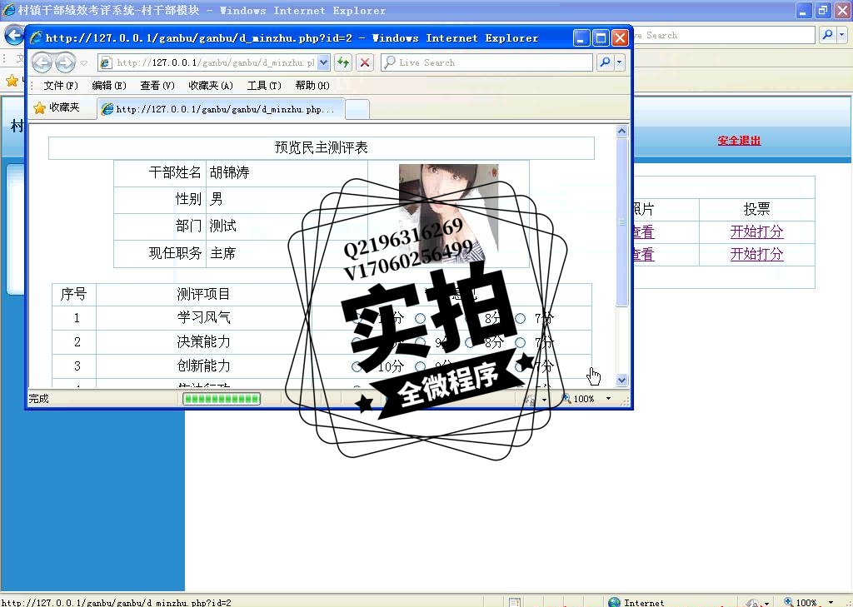The image size is (853, 607).
Task: Open the 帮助(H) menu
Action: tap(313, 86)
